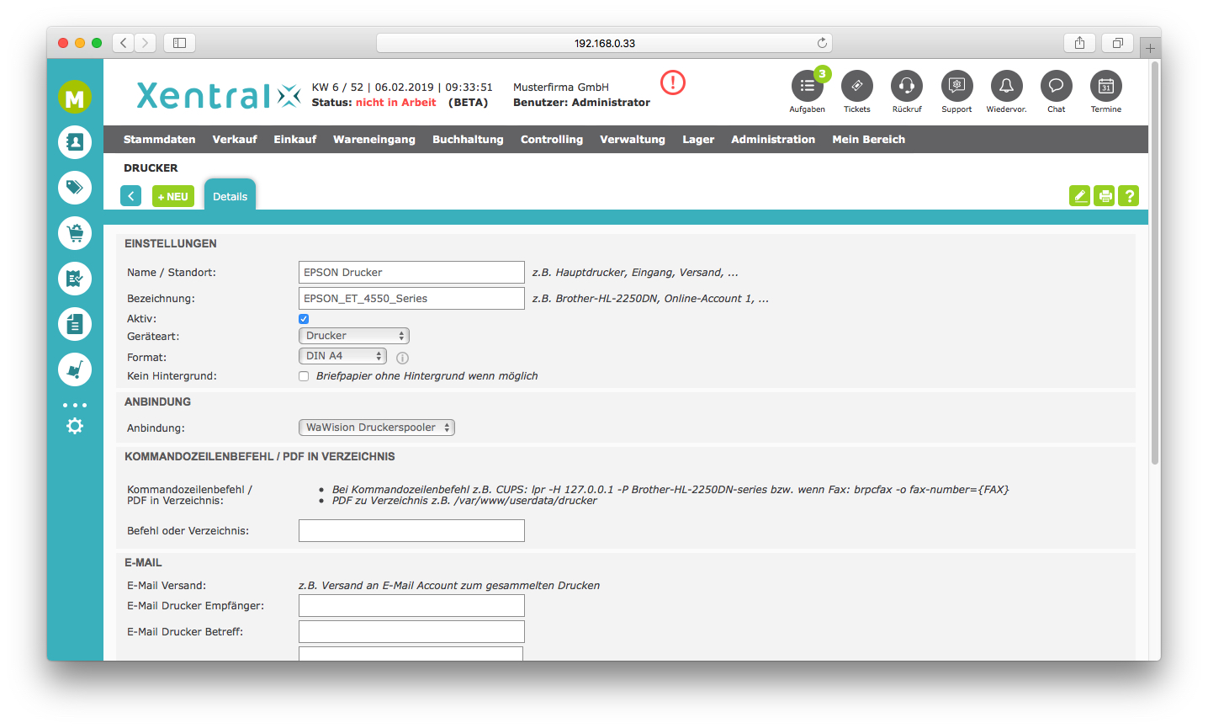
Task: Open the Chat speech bubble icon
Action: click(x=1056, y=86)
